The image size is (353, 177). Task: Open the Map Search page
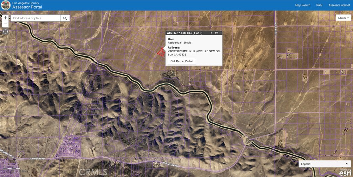(303, 5)
